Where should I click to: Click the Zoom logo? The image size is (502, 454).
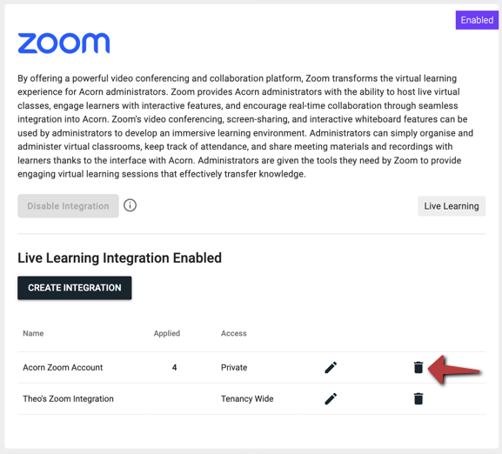point(64,43)
